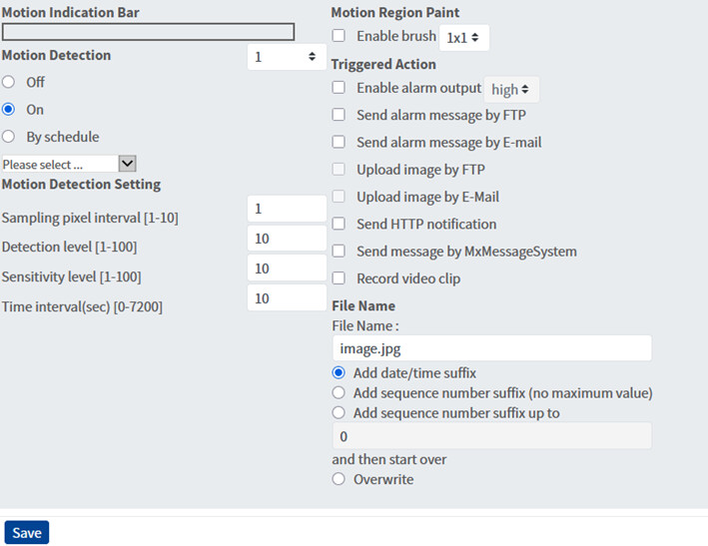Viewport: 708px width, 546px height.
Task: Select Add sequence number suffix (no maximum value)
Action: (x=340, y=393)
